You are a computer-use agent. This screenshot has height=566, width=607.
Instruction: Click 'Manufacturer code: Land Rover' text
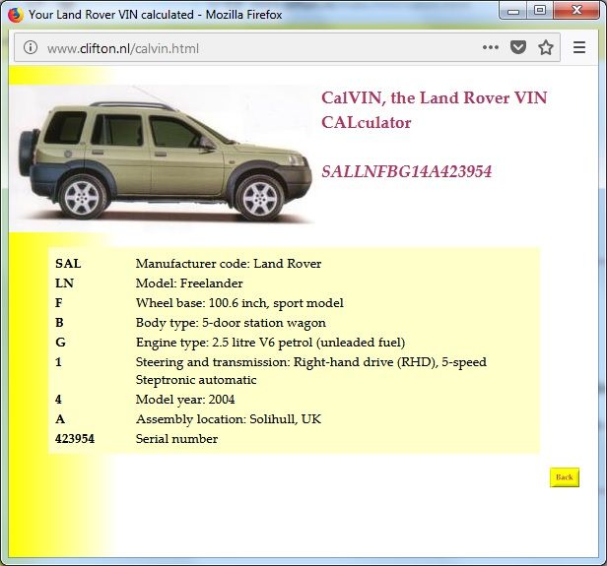[229, 264]
